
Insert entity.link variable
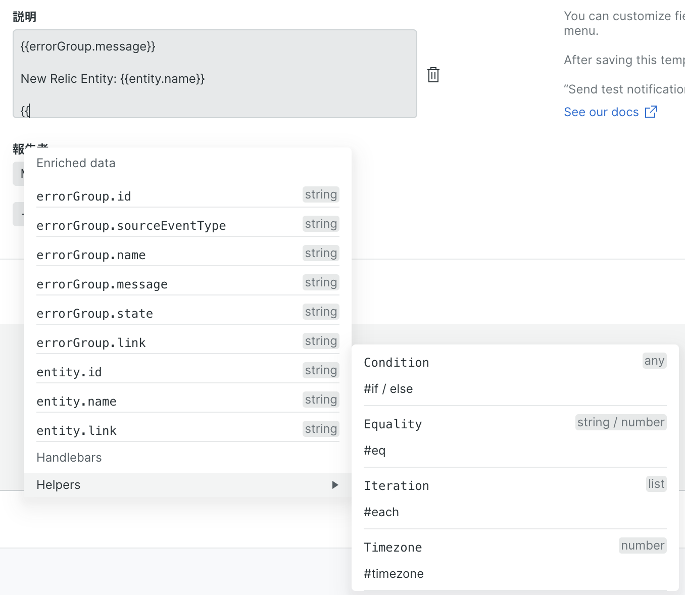[x=76, y=431]
